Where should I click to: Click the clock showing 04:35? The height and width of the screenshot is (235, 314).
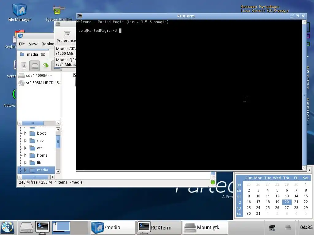306,227
